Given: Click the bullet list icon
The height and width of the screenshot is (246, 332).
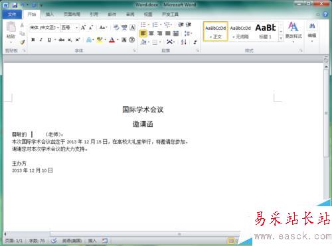Looking at the screenshot, I should pos(143,25).
